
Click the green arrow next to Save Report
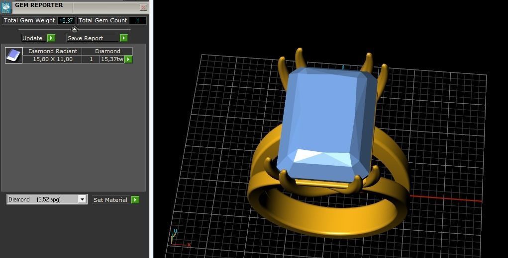pos(124,38)
